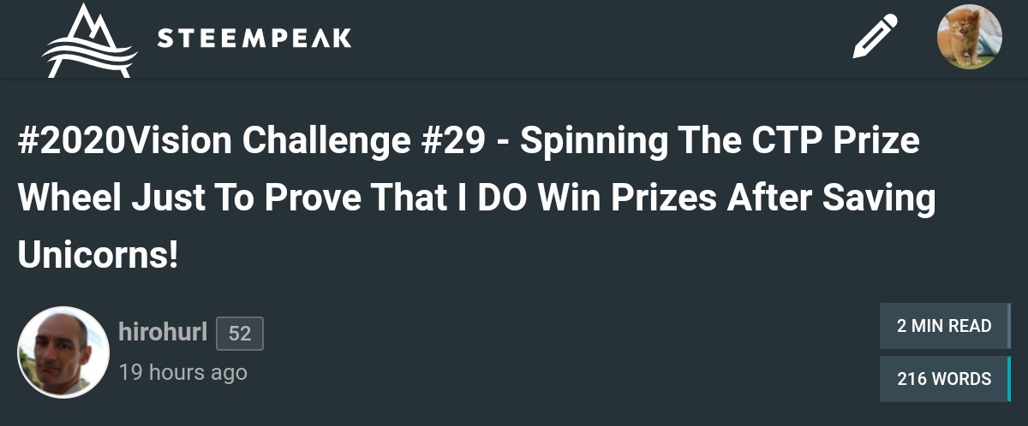
Task: Click the "19 hours ago" timestamp
Action: click(x=182, y=372)
